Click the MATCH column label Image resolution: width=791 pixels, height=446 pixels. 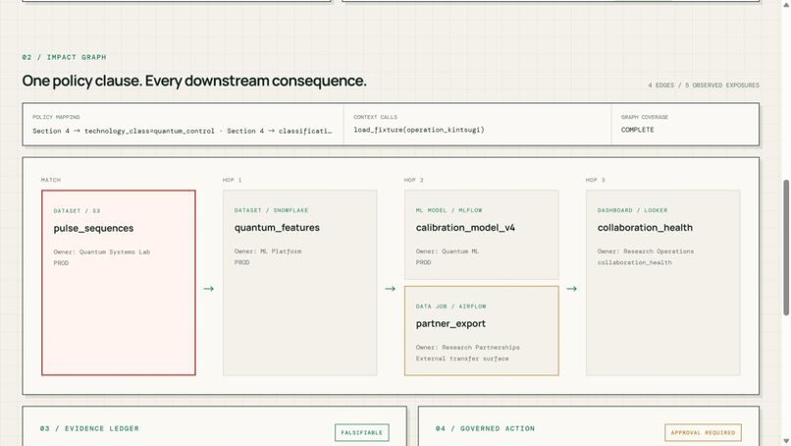[51, 180]
